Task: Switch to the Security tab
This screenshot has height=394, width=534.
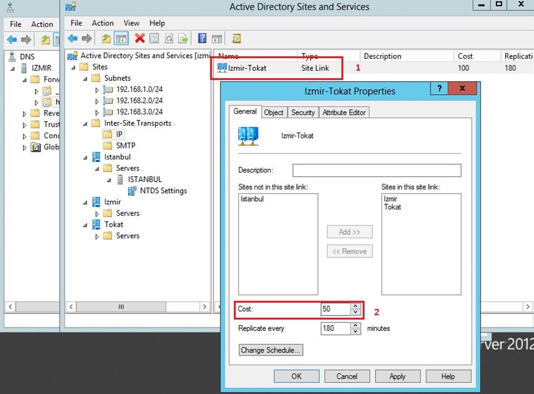Action: point(303,112)
